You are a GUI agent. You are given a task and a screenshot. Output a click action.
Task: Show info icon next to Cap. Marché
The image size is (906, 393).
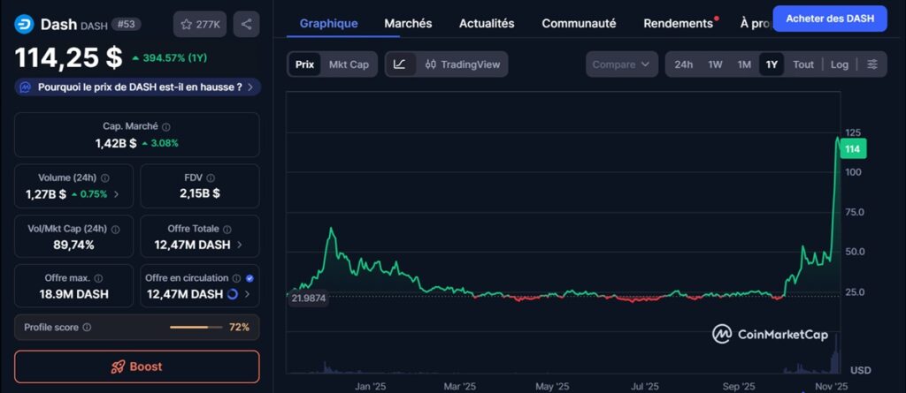click(x=166, y=126)
